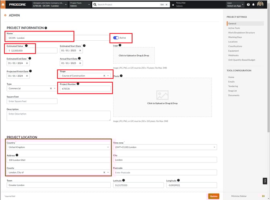Click the Project Number field
Viewport: 270px width, 200px height.
pyautogui.click(x=85, y=89)
